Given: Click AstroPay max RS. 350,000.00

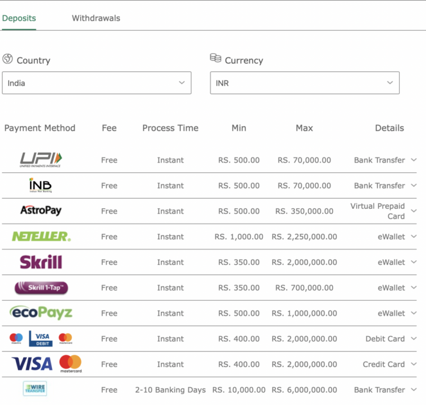Looking at the screenshot, I should (x=304, y=212).
